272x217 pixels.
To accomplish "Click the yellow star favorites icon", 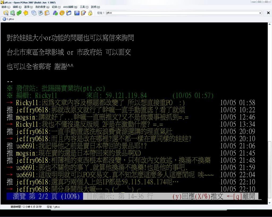I will 26,13.
